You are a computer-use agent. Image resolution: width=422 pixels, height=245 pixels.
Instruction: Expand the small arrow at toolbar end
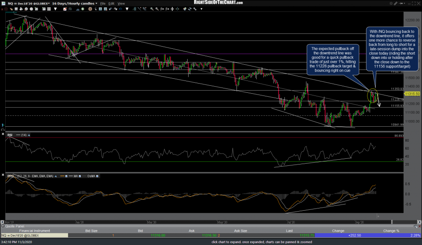(x=201, y=9)
